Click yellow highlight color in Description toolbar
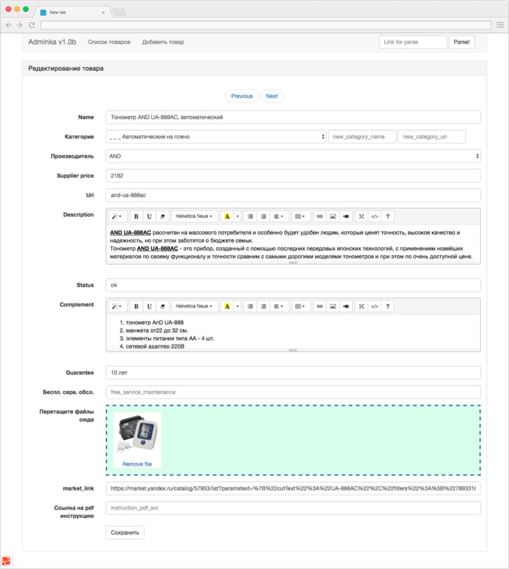 click(x=227, y=216)
